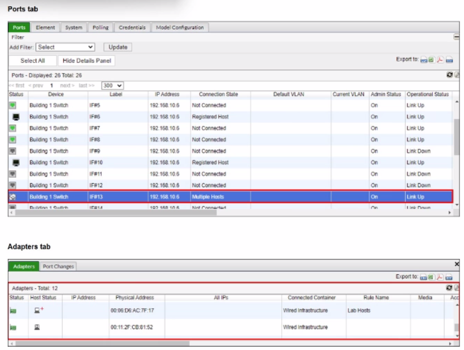Switch to the Model Configuration tab
This screenshot has width=464, height=350.
coord(180,27)
